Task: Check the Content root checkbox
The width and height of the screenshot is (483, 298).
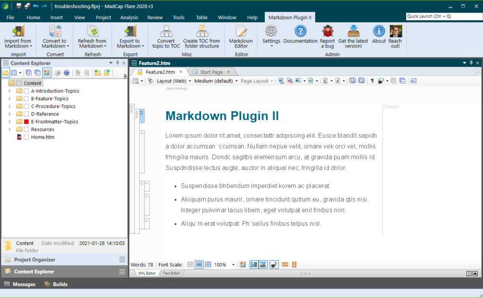Action: point(19,83)
